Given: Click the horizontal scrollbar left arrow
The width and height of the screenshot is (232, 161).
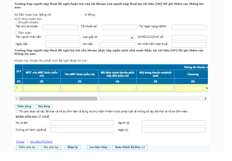Looking at the screenshot, I should pyautogui.click(x=17, y=98).
